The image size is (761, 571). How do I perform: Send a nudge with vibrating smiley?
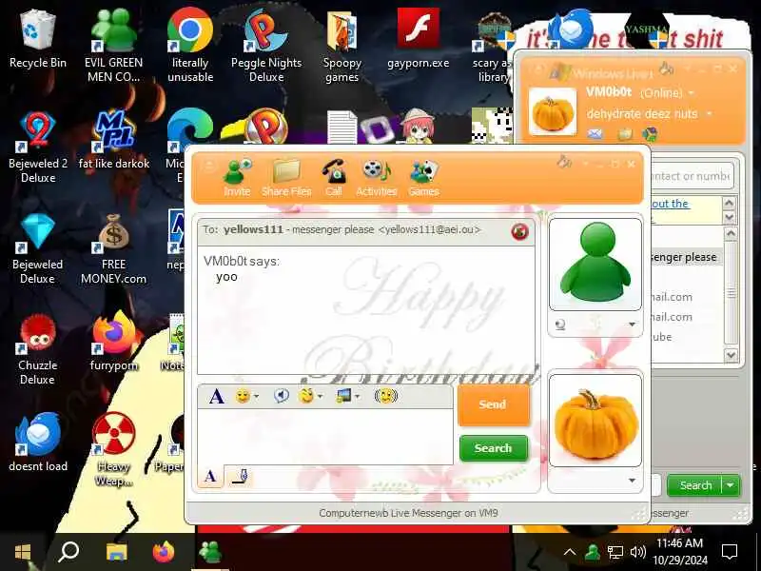(x=386, y=396)
